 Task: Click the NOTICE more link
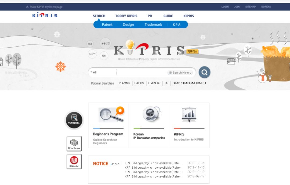[x=115, y=164]
